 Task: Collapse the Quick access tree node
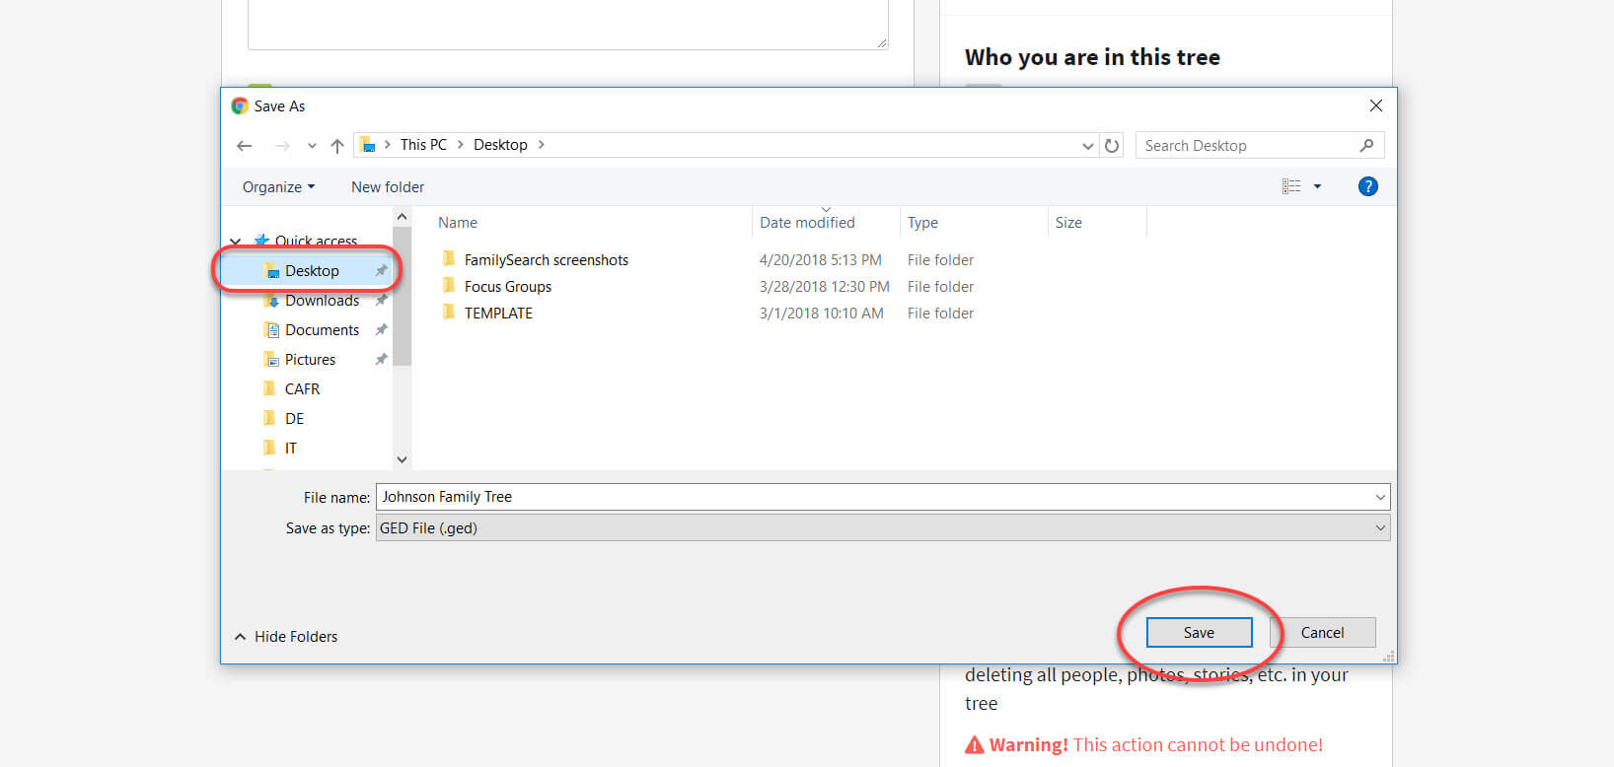point(235,242)
